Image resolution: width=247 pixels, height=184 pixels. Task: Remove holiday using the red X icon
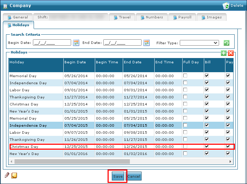pos(230,53)
